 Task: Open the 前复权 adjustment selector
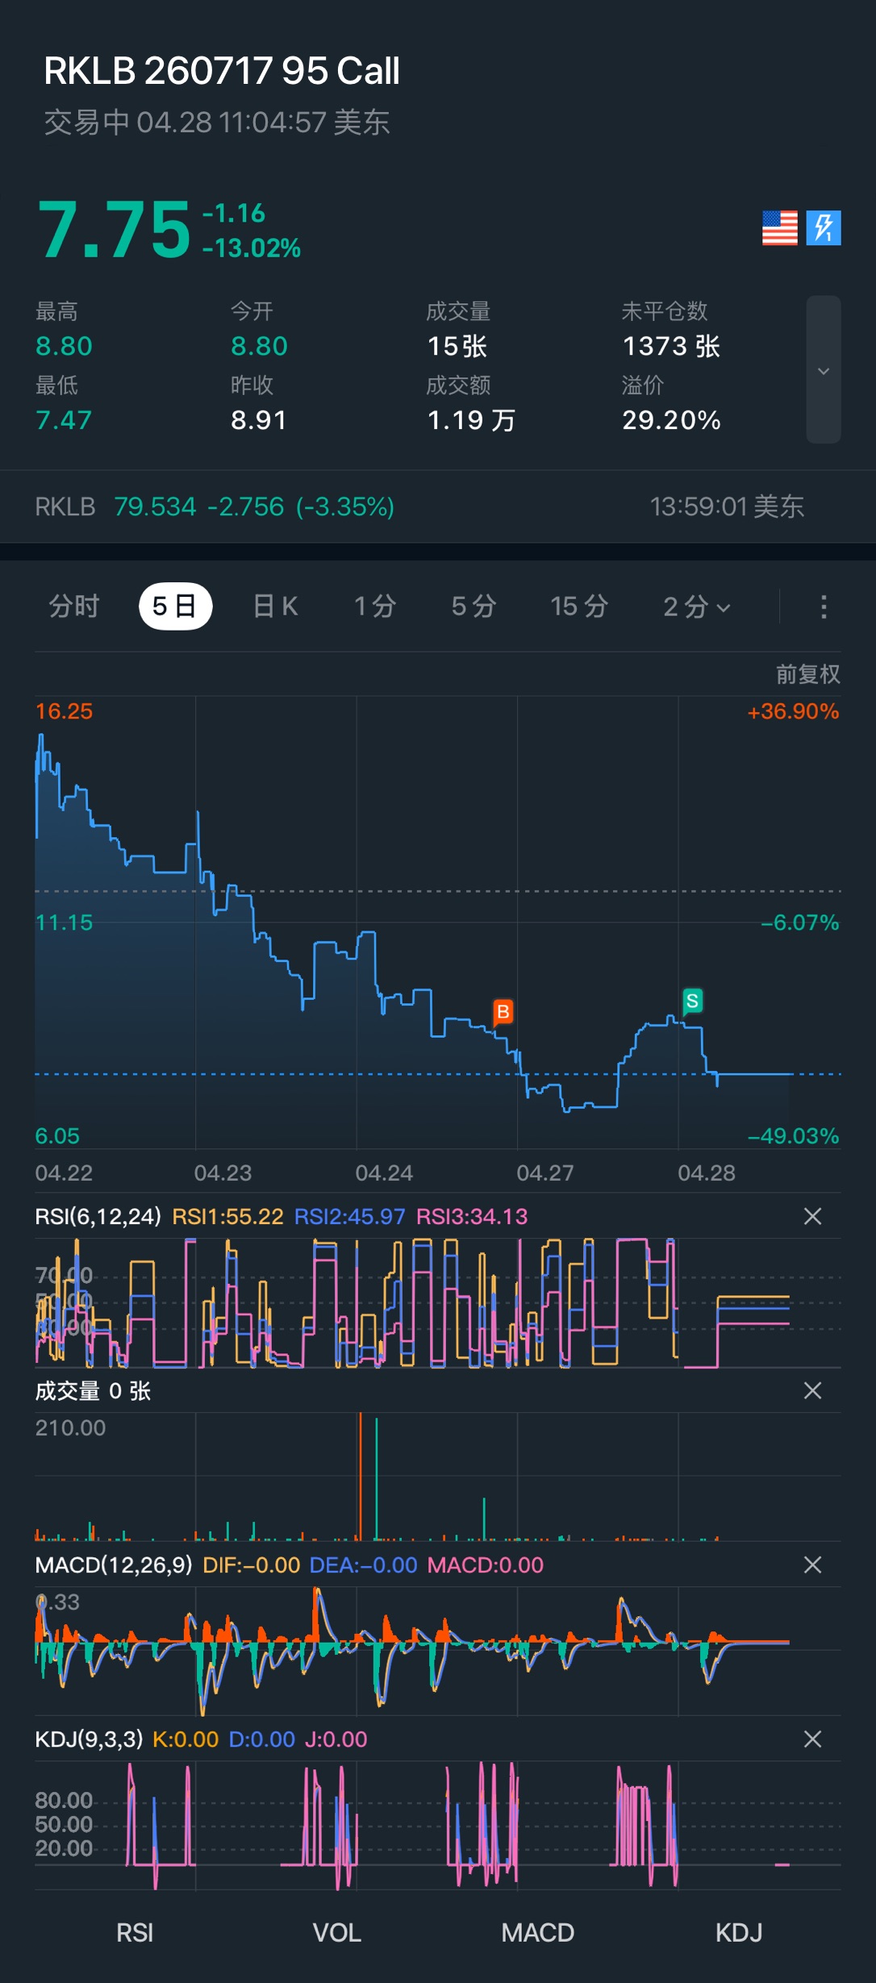coord(807,674)
